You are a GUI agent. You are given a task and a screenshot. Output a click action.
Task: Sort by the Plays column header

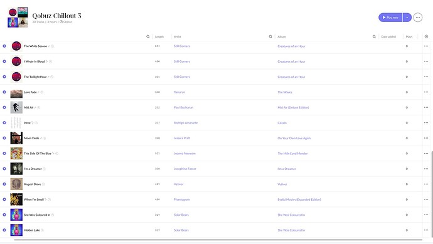coord(409,36)
